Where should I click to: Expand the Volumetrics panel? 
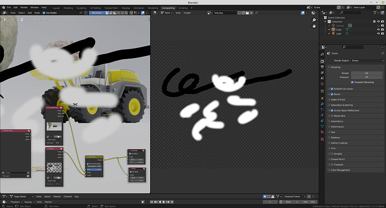pyautogui.click(x=329, y=121)
